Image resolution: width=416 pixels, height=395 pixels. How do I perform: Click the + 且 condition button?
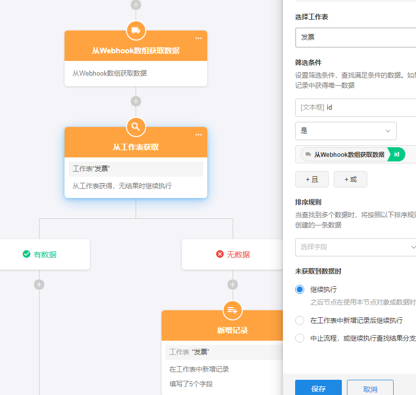pyautogui.click(x=311, y=179)
